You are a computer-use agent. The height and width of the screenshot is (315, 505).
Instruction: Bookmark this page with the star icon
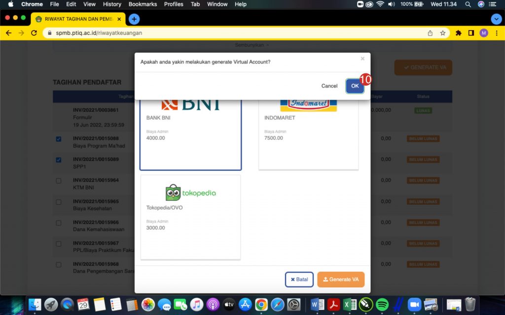pyautogui.click(x=443, y=33)
